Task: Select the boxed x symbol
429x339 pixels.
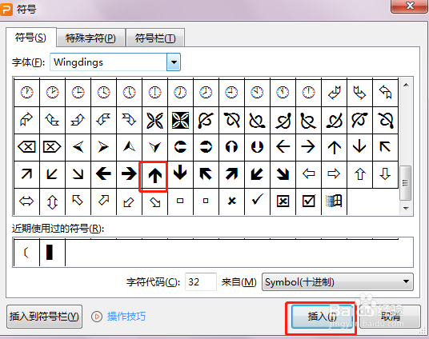Action: click(283, 201)
